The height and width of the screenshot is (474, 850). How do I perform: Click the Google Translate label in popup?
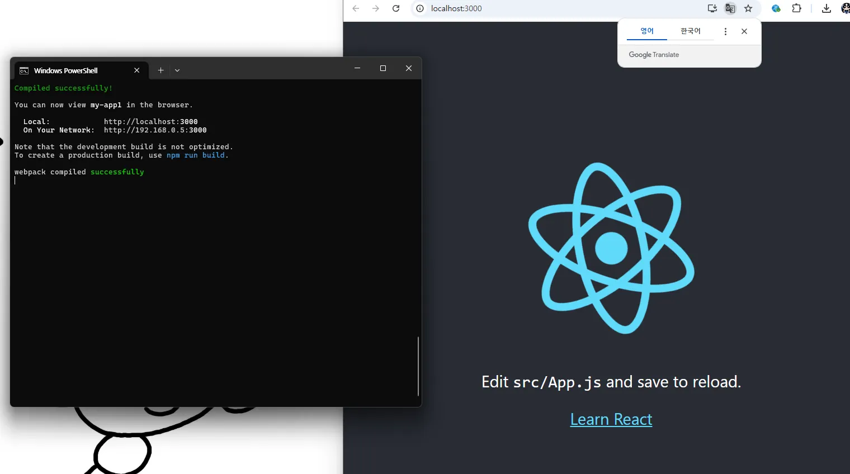654,55
